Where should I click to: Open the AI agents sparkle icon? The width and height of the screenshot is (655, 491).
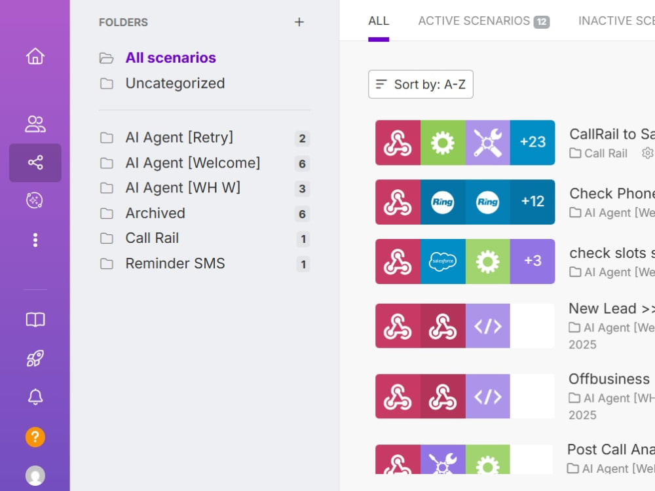[35, 200]
